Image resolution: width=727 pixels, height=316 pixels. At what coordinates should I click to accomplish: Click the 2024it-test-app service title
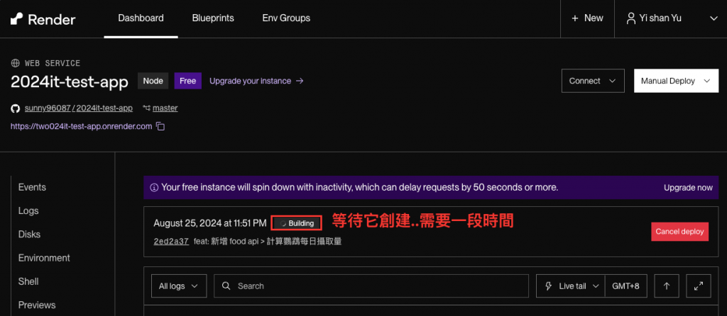tap(70, 82)
